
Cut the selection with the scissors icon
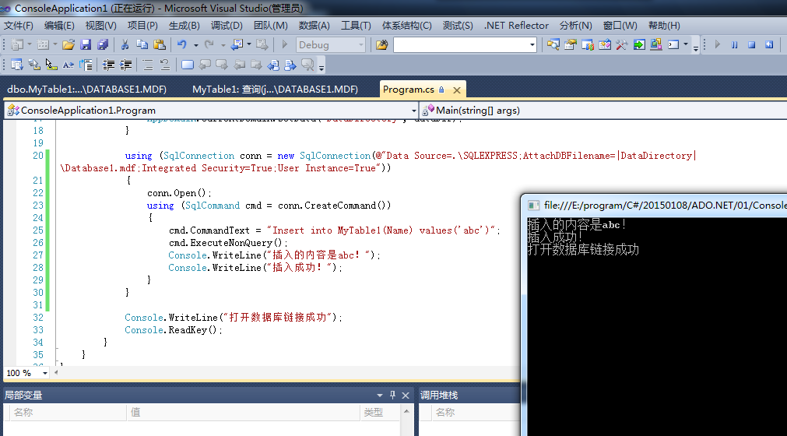pos(125,44)
